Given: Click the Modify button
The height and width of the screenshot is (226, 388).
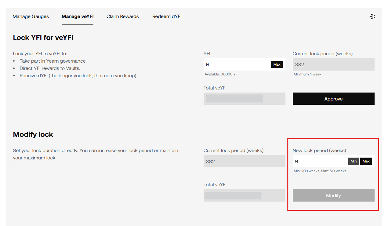Looking at the screenshot, I should click(333, 195).
